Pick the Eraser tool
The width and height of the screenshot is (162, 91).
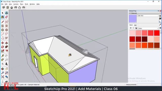click(x=7, y=17)
